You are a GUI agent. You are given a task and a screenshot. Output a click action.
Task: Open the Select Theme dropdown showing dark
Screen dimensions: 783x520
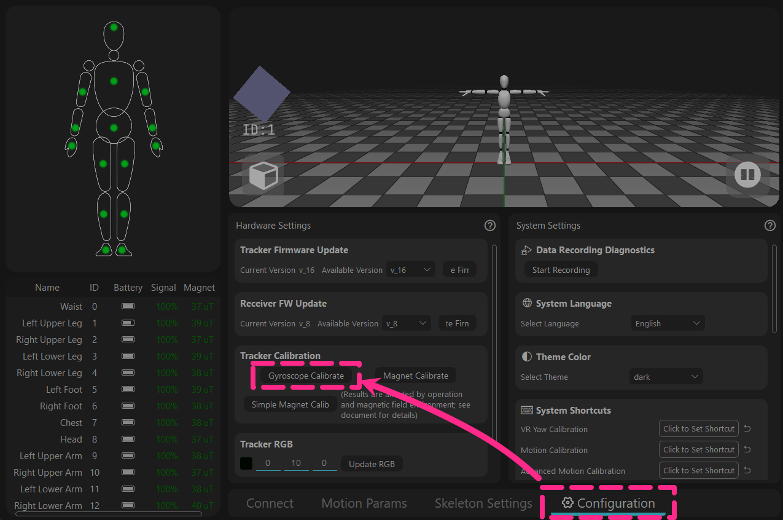tap(666, 377)
